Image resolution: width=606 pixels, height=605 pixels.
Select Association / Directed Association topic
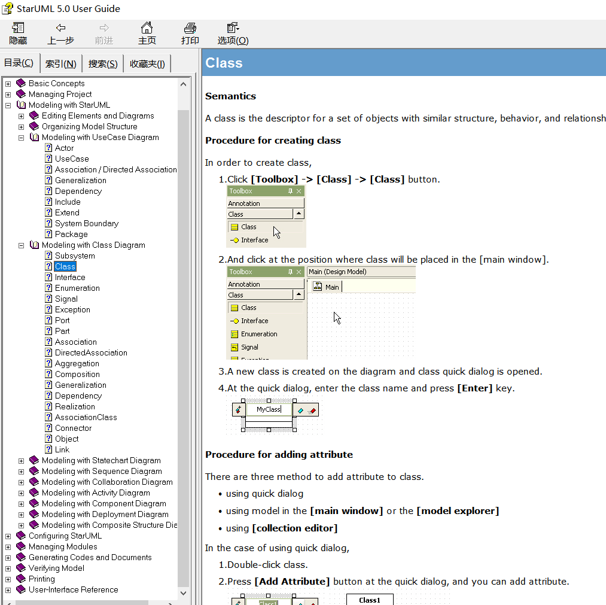coord(115,170)
